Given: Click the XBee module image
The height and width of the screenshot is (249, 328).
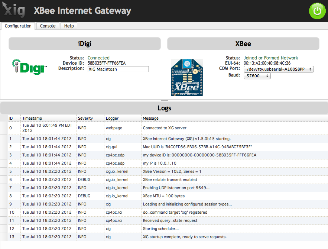Looking at the screenshot, I should coord(187,78).
